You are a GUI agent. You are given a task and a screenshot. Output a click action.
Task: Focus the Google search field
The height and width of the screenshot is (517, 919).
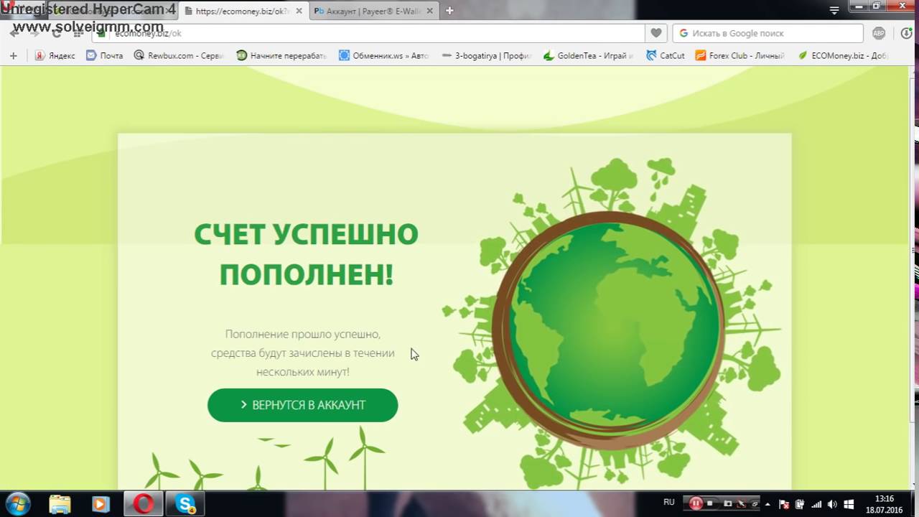[x=768, y=33]
